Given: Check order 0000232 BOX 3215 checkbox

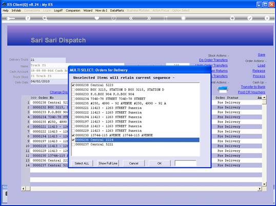Looking at the screenshot, I should (x=73, y=90).
